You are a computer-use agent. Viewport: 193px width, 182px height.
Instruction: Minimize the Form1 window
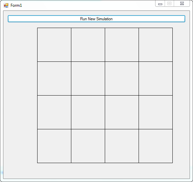[160, 4]
